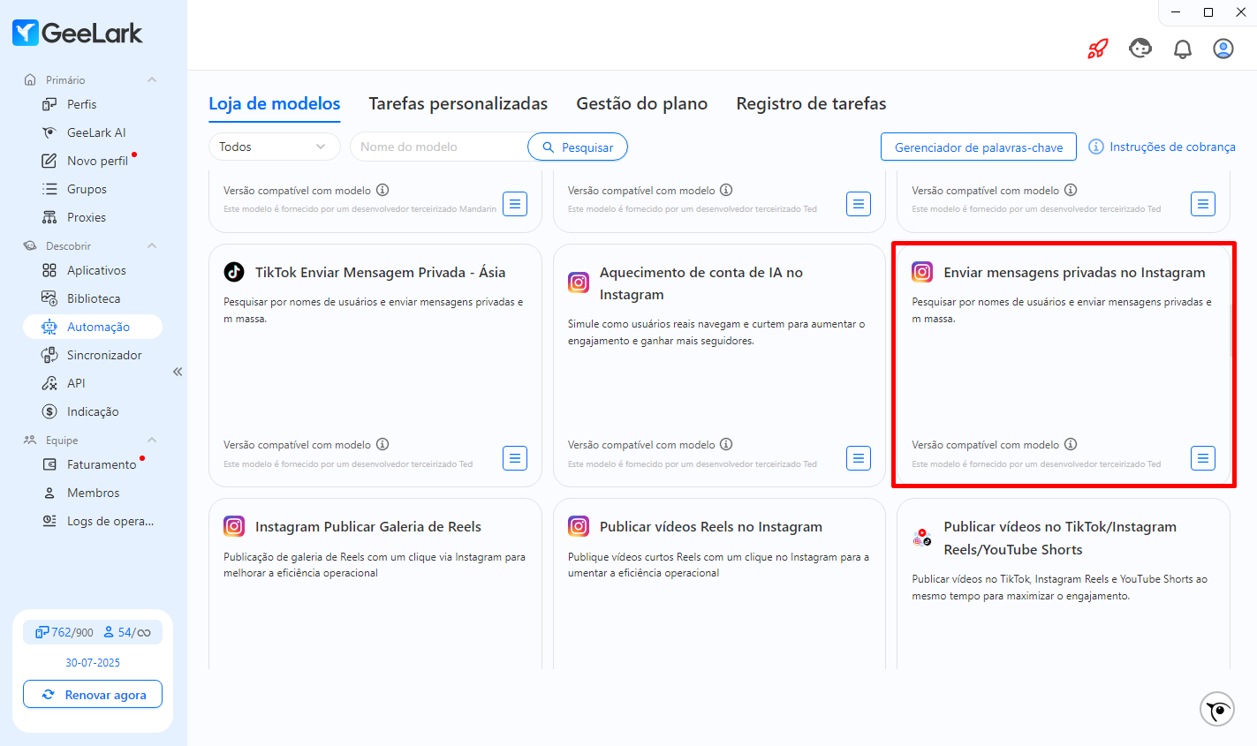The height and width of the screenshot is (746, 1257).
Task: Click floating assistant eye icon
Action: (x=1217, y=709)
